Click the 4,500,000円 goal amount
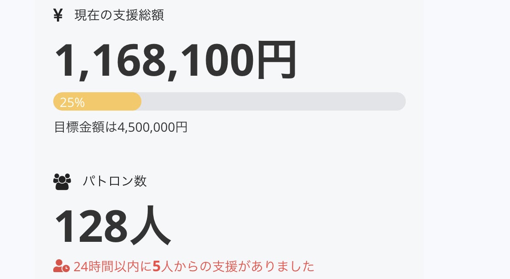510x279 pixels. click(152, 127)
